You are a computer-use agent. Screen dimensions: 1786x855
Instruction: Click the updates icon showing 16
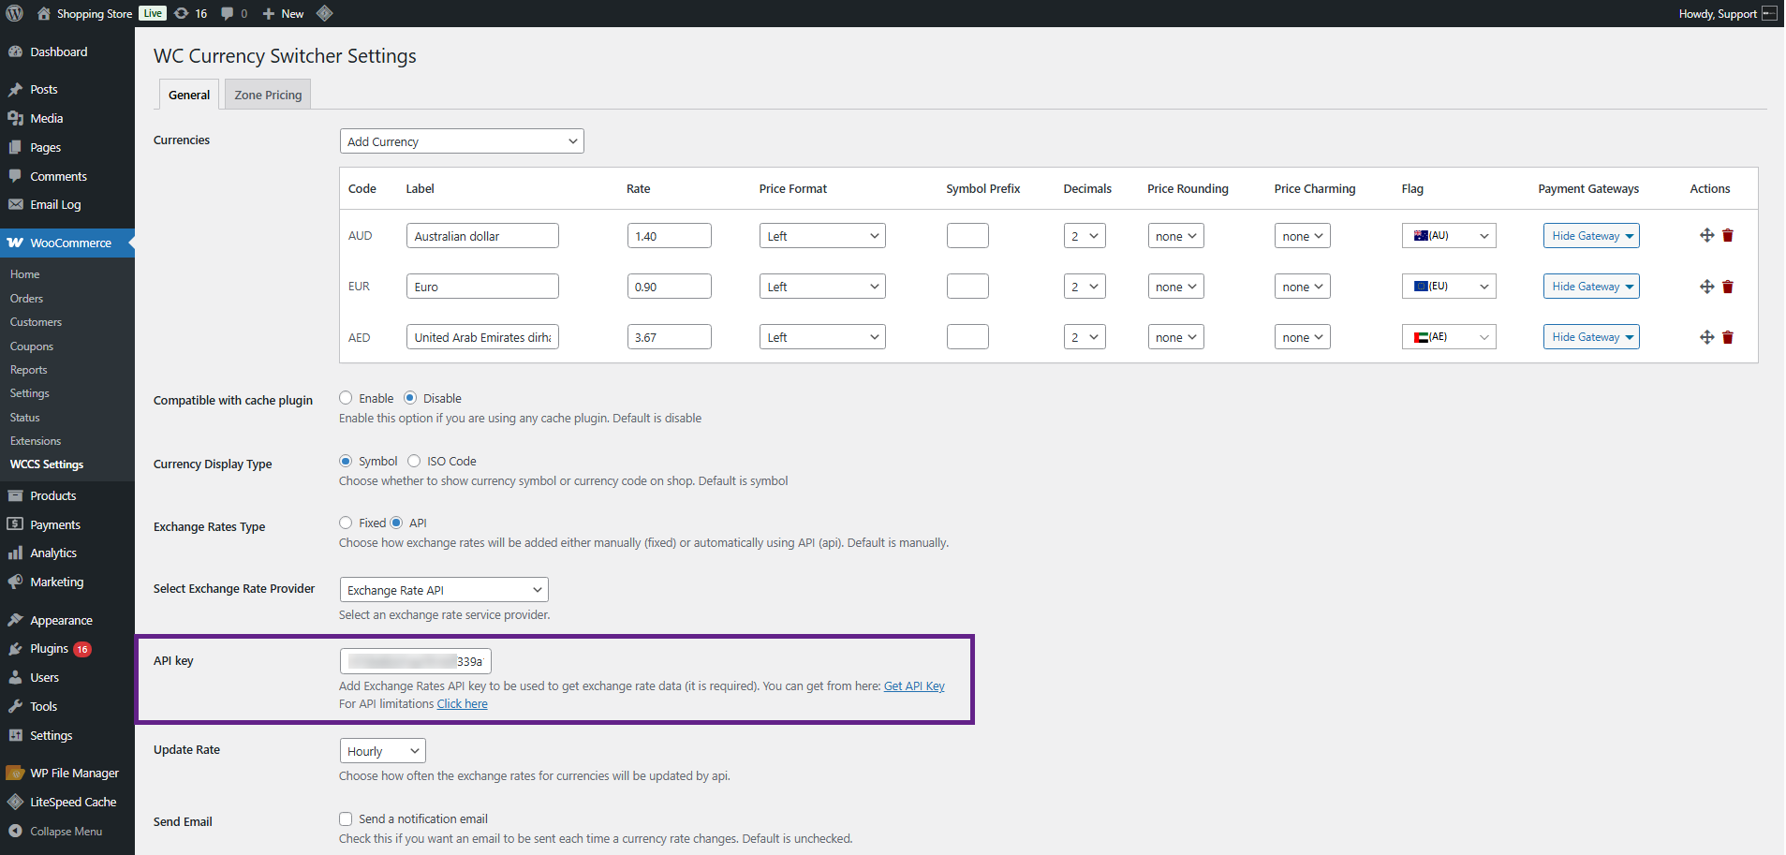click(x=191, y=13)
